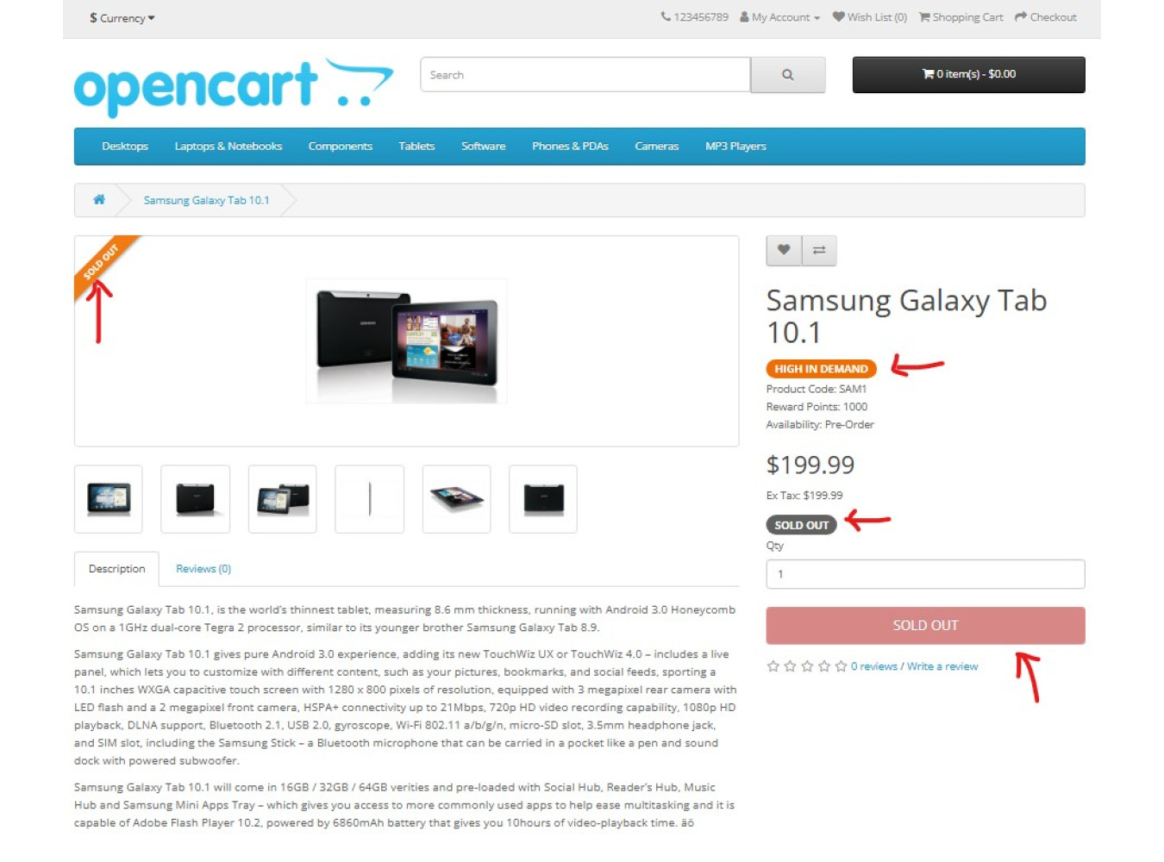Click the Write a review link

(x=942, y=666)
